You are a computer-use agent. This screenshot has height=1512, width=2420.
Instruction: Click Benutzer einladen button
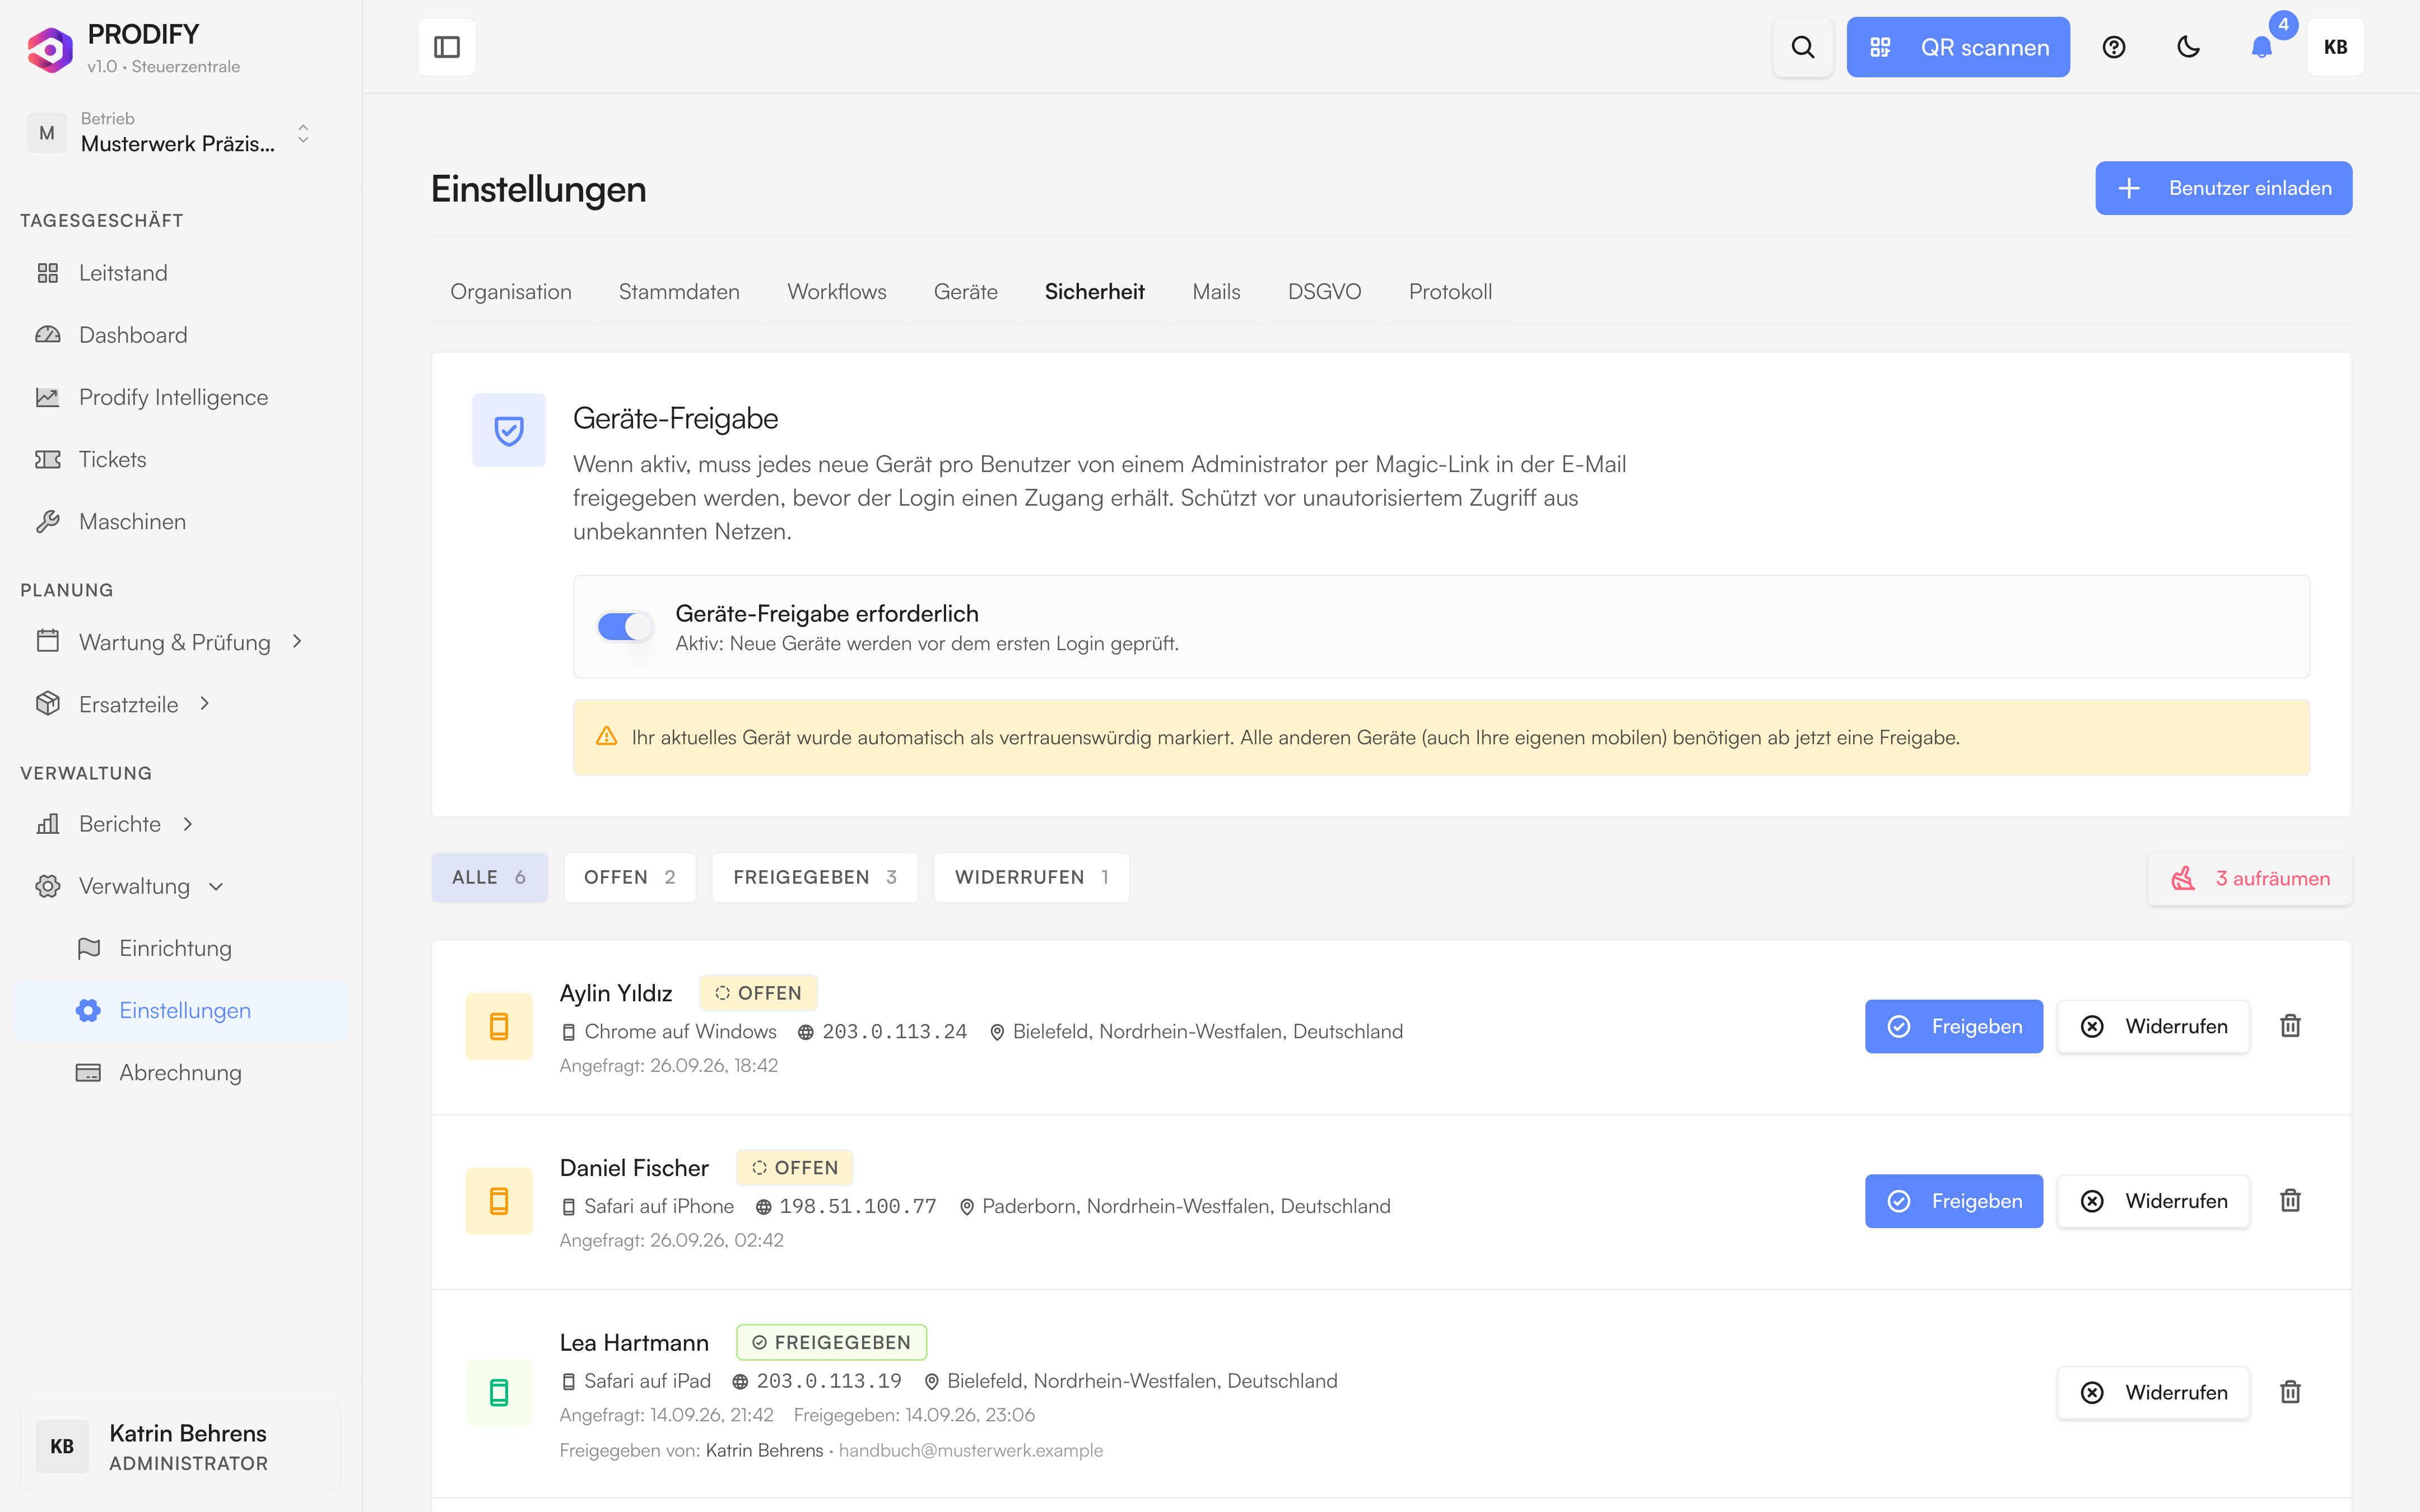tap(2224, 188)
